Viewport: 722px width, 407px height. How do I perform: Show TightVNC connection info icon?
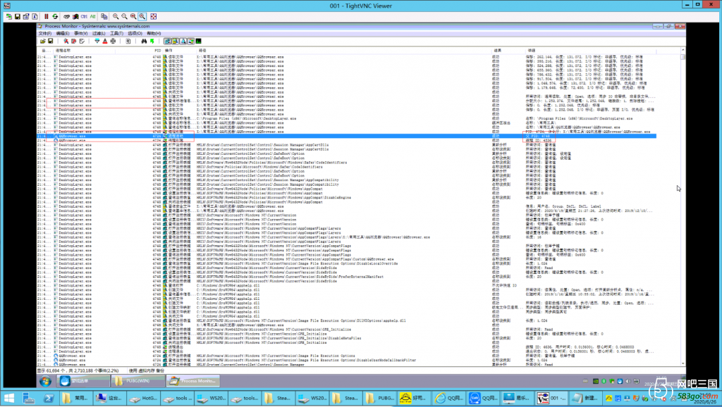click(35, 17)
